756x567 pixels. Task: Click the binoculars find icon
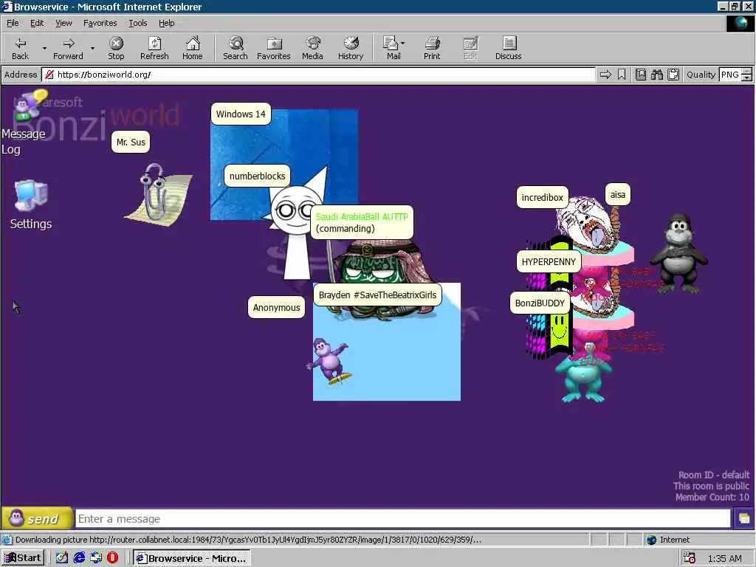(656, 75)
